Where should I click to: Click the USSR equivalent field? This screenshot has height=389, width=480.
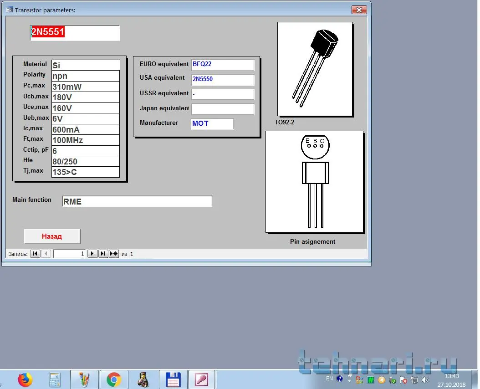223,94
